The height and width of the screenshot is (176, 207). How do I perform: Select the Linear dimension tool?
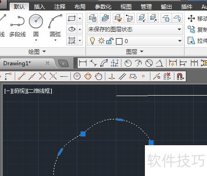tap(83, 63)
